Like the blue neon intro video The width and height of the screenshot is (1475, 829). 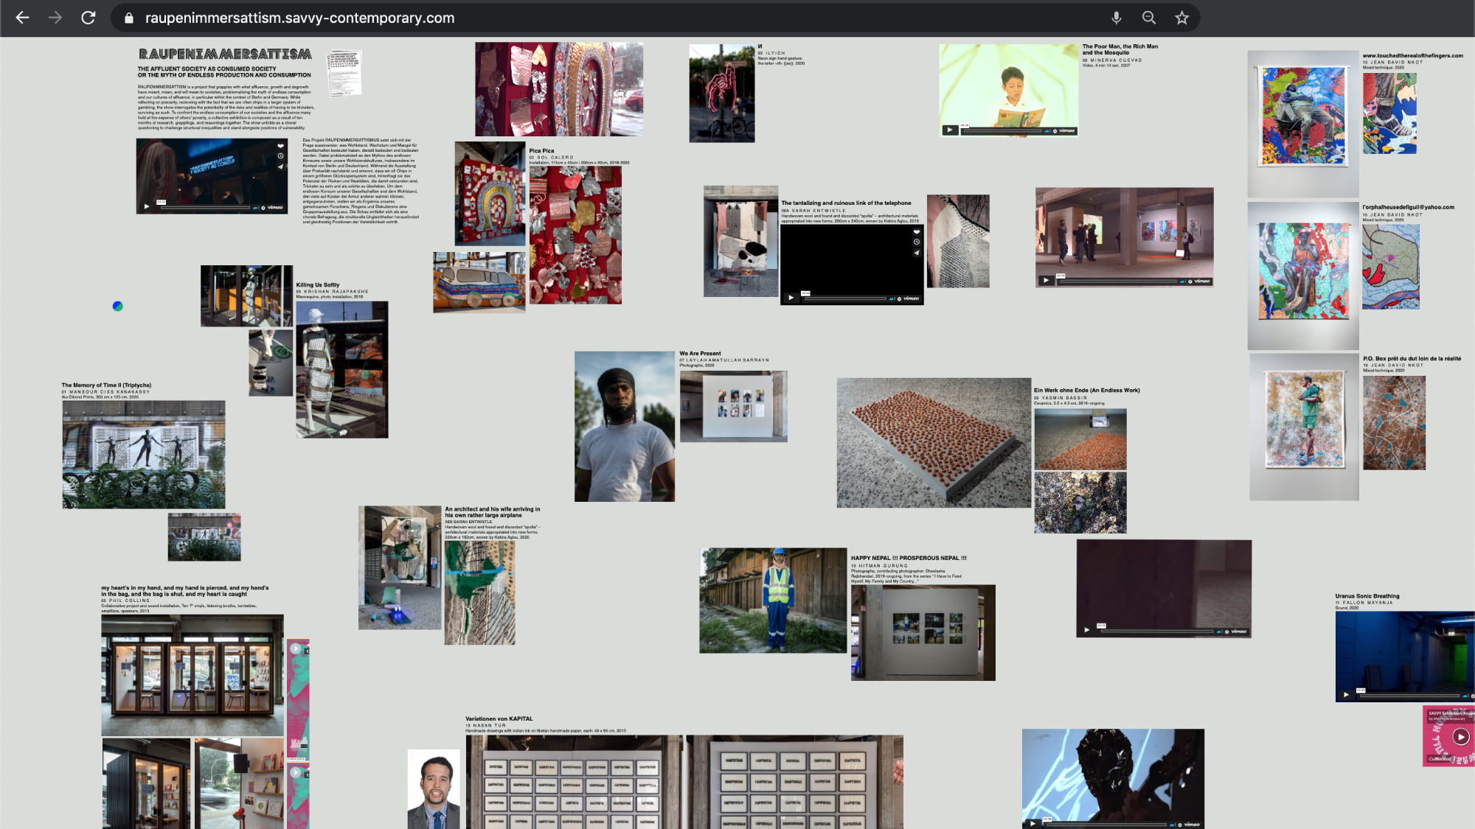tap(280, 146)
